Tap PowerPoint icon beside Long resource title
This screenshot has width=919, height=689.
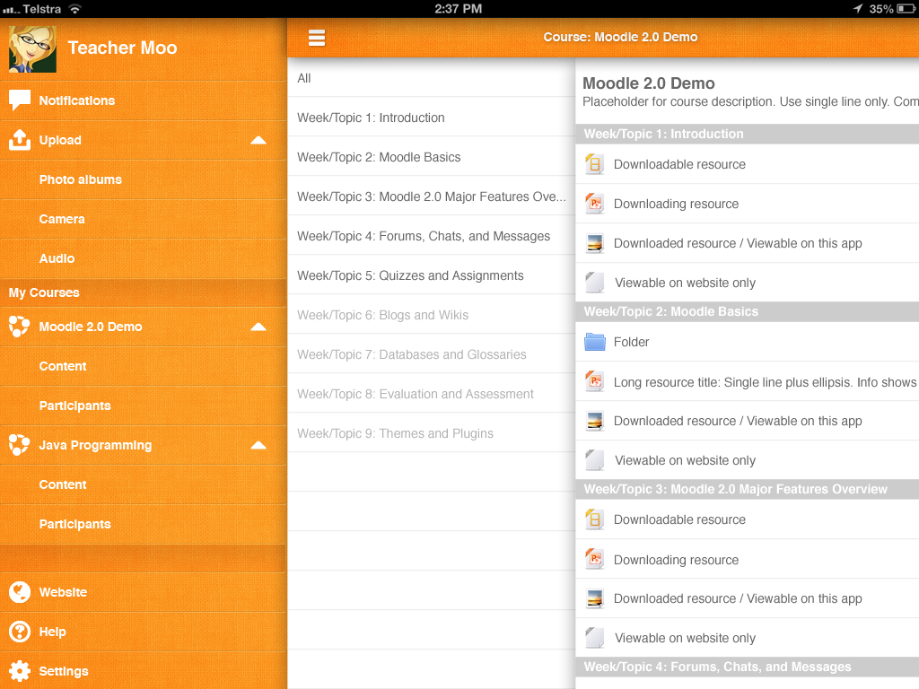(594, 381)
